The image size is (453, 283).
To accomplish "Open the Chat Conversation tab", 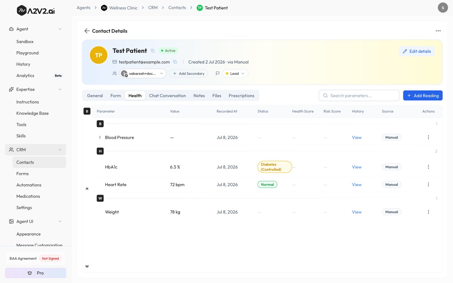I will 168,96.
